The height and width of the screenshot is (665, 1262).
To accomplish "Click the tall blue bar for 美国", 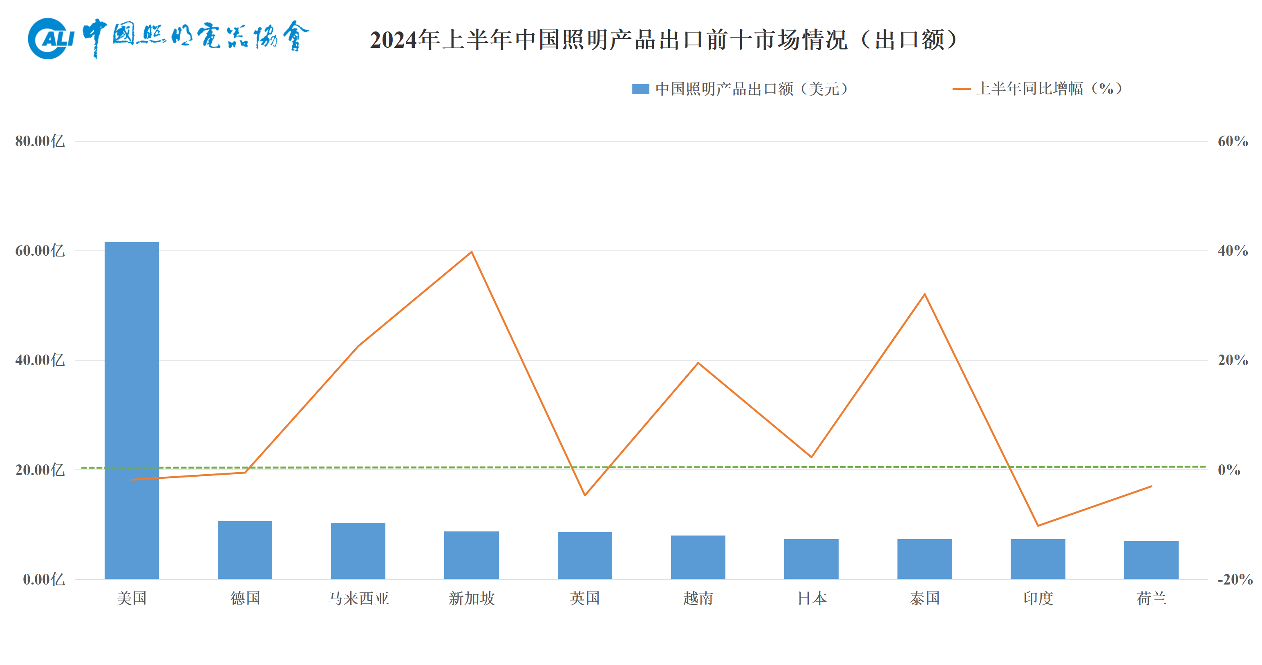I will point(132,411).
